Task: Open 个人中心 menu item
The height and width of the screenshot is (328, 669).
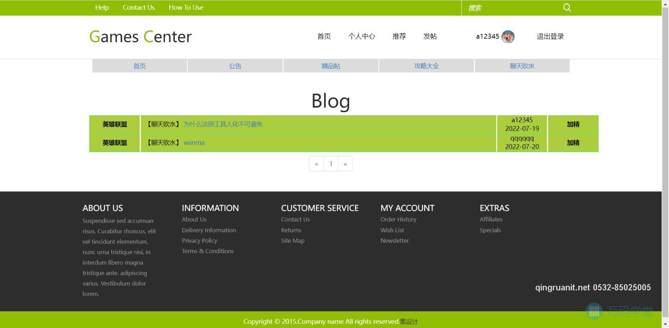Action: click(x=362, y=36)
